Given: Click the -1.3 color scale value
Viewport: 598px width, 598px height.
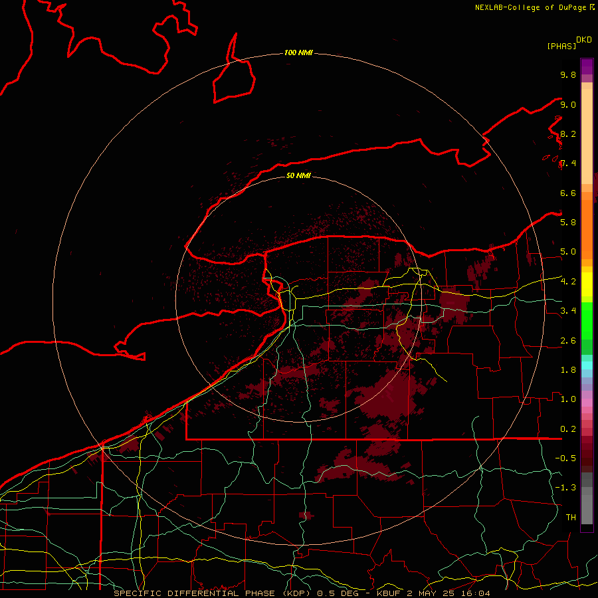Looking at the screenshot, I should coord(565,488).
